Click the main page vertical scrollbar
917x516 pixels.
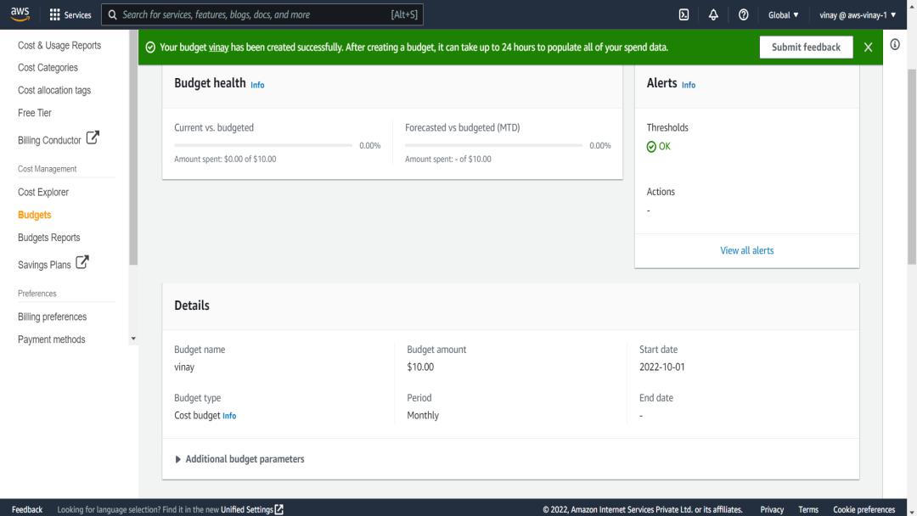point(912,166)
